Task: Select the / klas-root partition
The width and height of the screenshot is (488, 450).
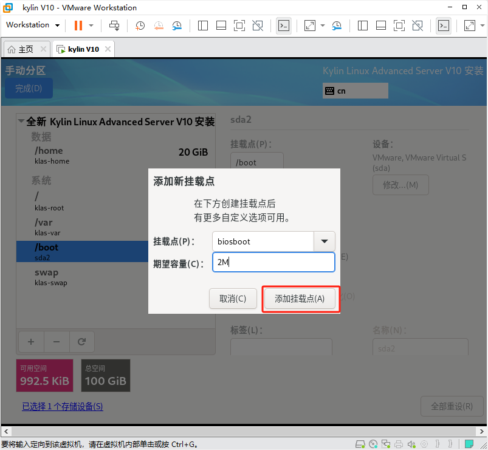Action: pyautogui.click(x=83, y=201)
